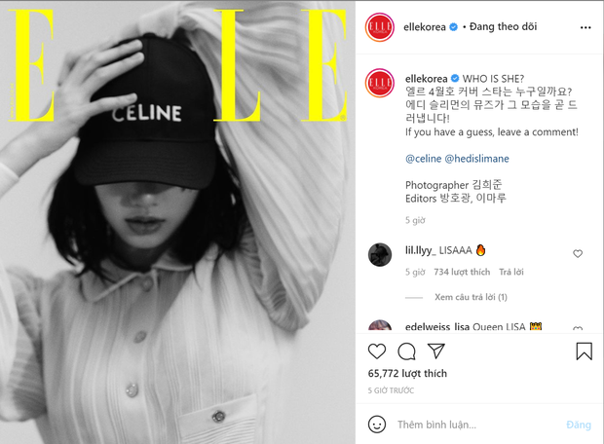The width and height of the screenshot is (604, 444).
Task: Open the ELLE cover photo
Action: (177, 222)
